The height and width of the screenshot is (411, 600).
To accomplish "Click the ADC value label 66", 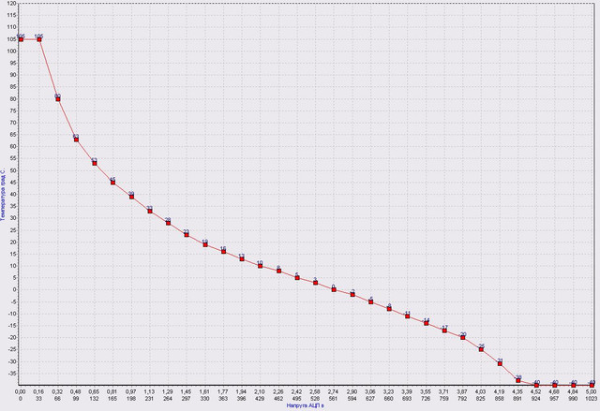I will 58,399.
